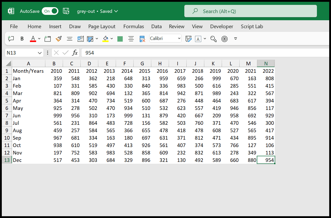Expand the Calibri font name dropdown
This screenshot has width=331, height=218.
point(179,39)
